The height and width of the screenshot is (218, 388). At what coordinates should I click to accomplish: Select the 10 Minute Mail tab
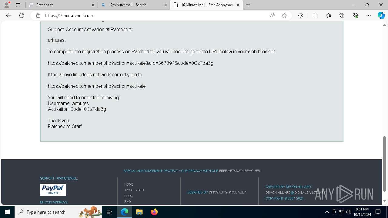click(x=207, y=5)
